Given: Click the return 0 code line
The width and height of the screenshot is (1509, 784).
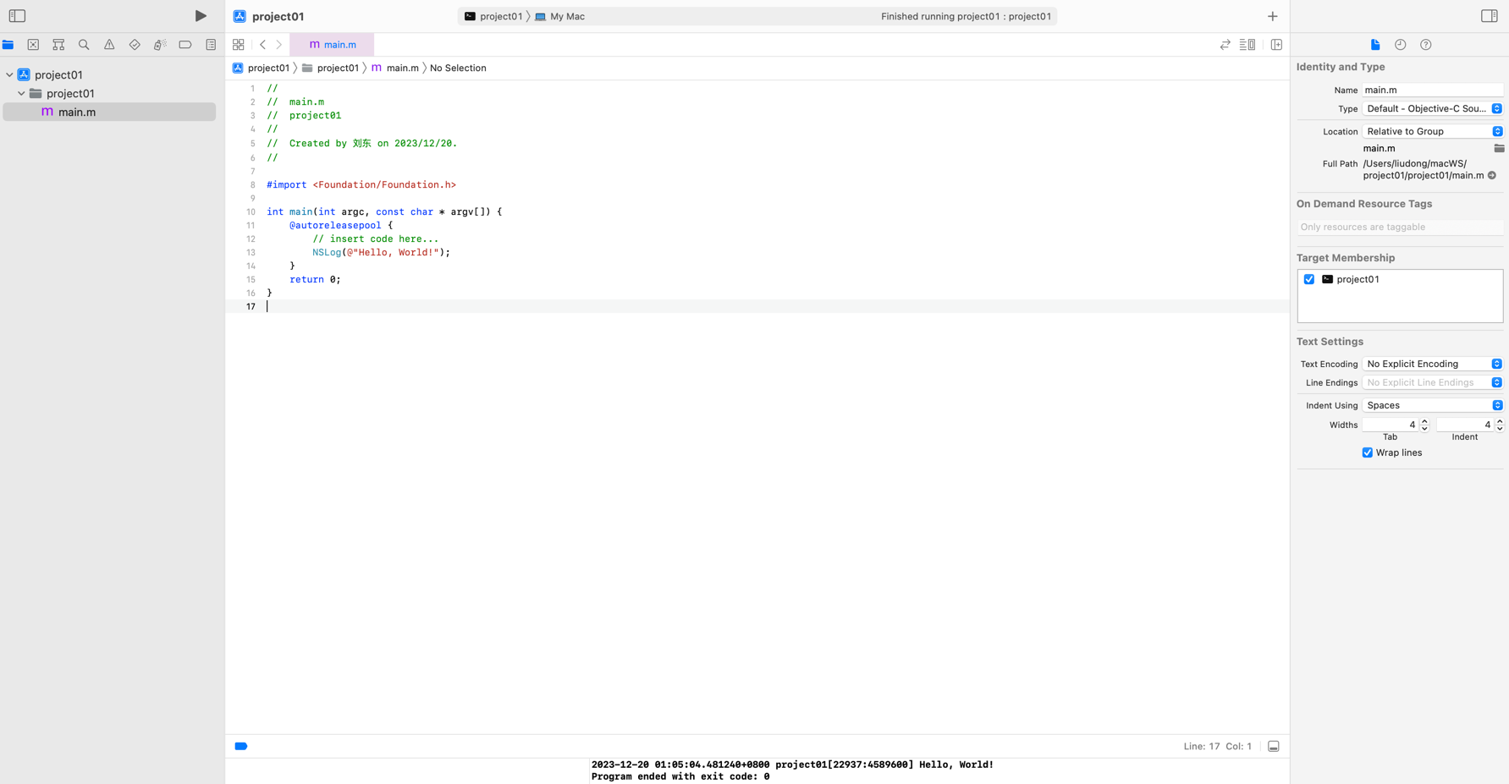Looking at the screenshot, I should click(x=315, y=279).
